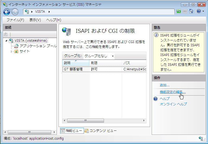The width and height of the screenshot is (208, 144).
Task: Open the ファイル(F) menu
Action: [x=15, y=20]
